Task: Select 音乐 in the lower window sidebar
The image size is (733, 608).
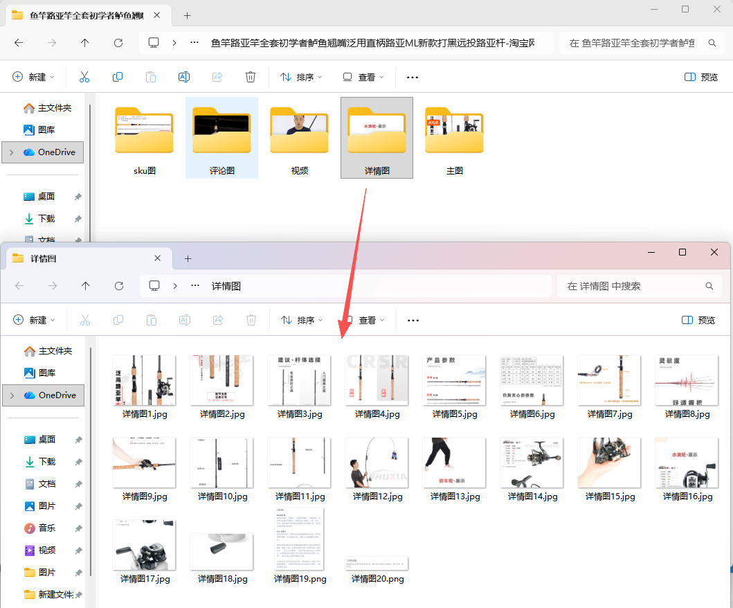Action: point(47,528)
